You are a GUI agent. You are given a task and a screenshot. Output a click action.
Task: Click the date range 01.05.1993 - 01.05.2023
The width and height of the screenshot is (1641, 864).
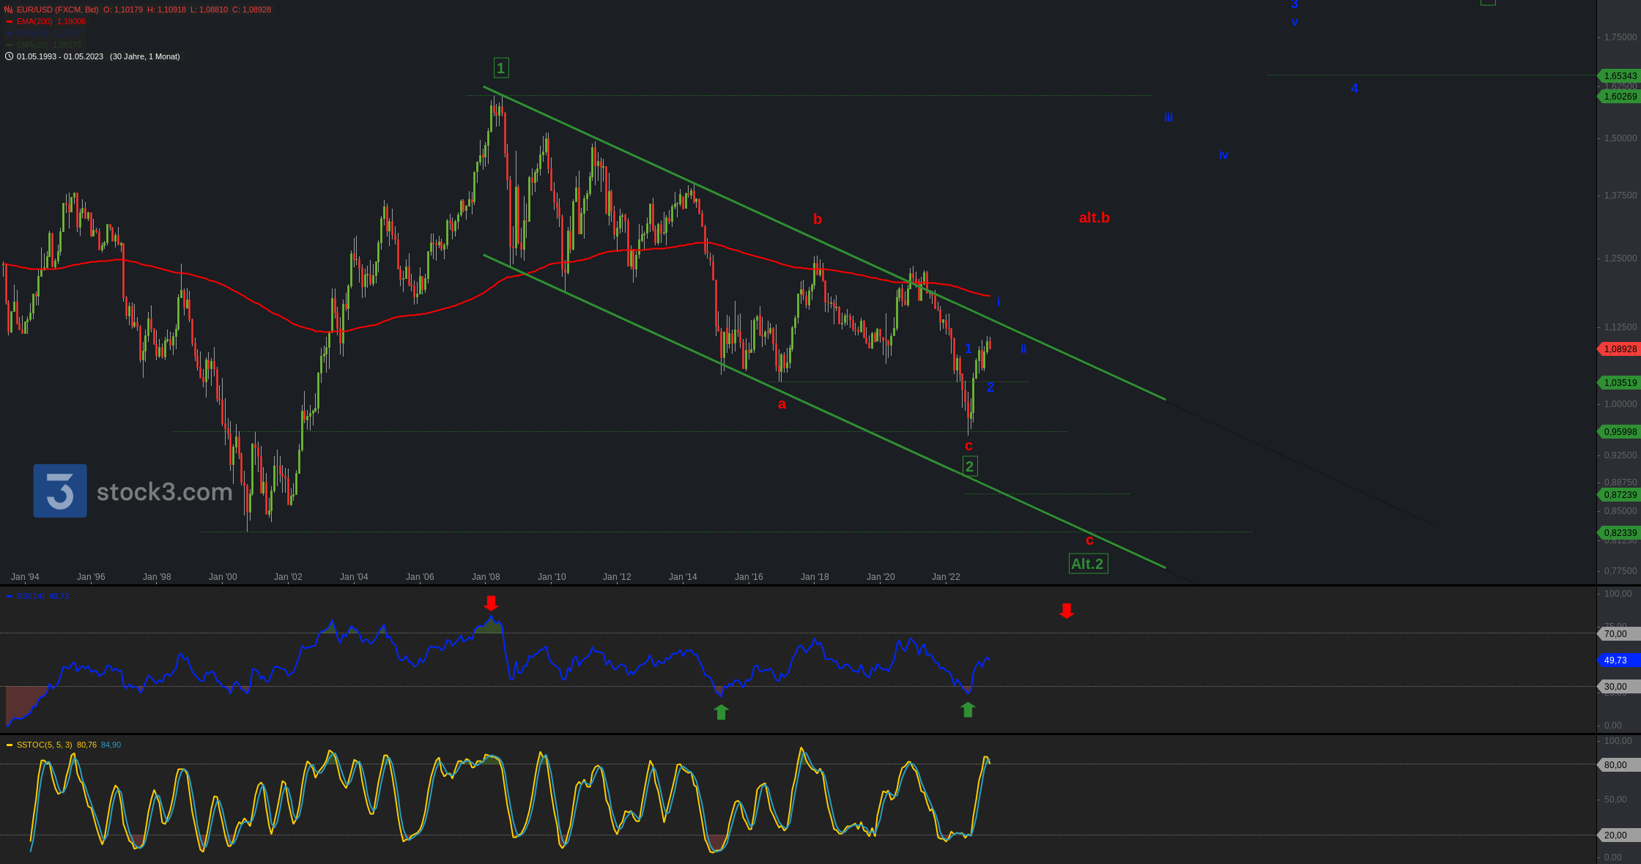click(x=60, y=56)
